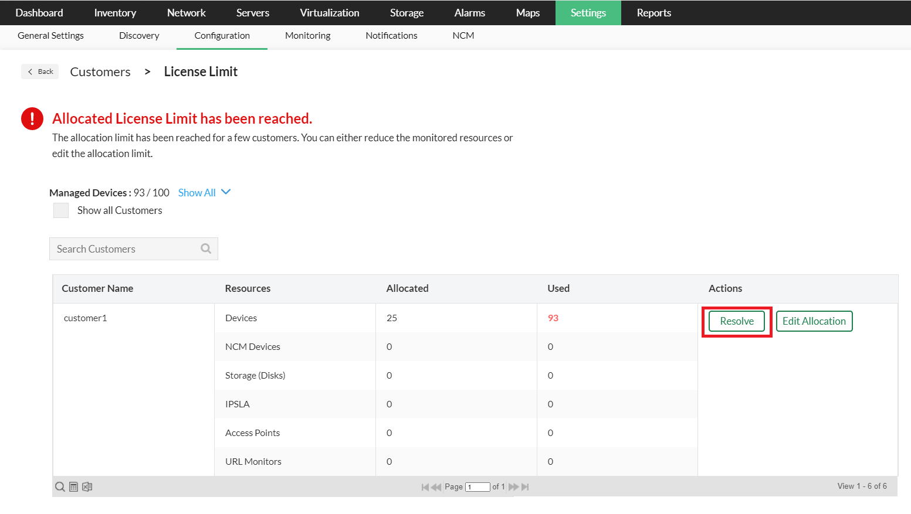Viewport: 911px width, 514px height.
Task: Switch to the Discovery tab
Action: pyautogui.click(x=139, y=36)
